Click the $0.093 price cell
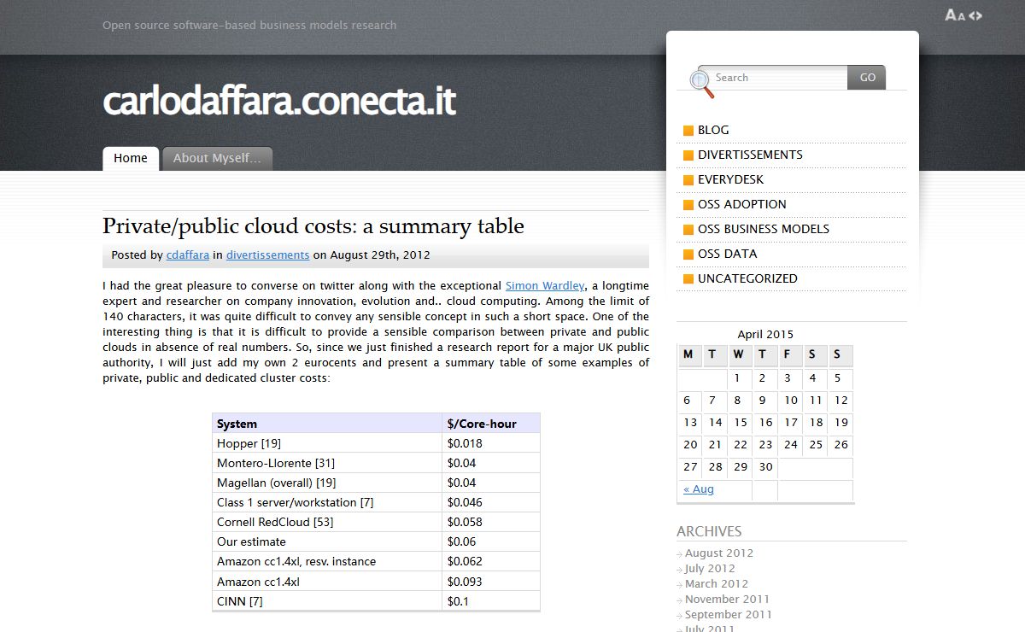 click(x=491, y=582)
